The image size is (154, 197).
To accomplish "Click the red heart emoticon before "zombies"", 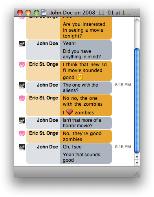I will [x=70, y=112].
